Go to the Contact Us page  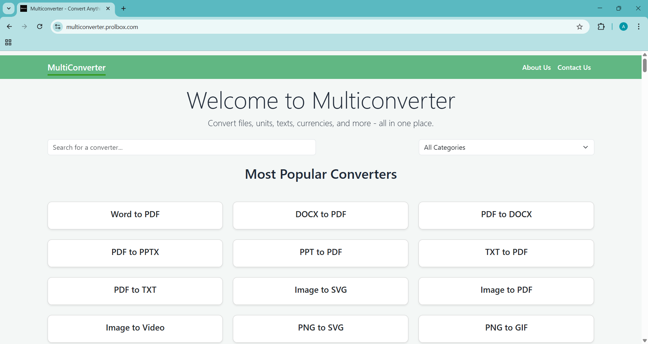tap(574, 67)
